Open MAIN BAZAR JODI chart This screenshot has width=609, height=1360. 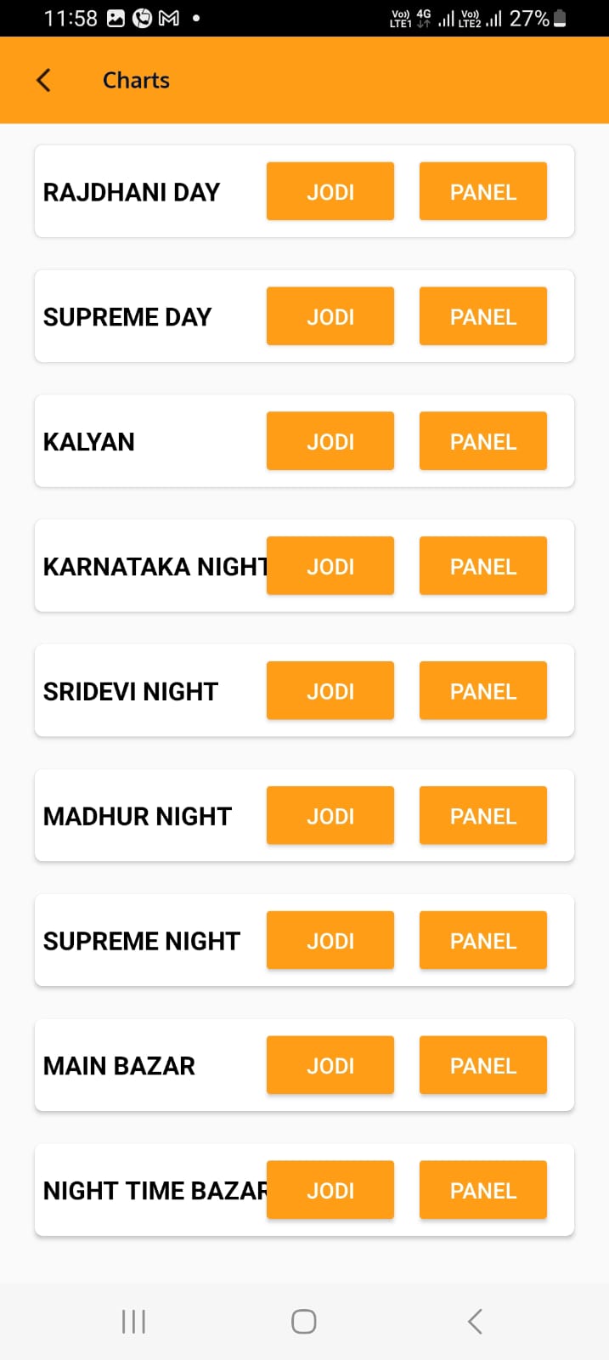pyautogui.click(x=330, y=1066)
